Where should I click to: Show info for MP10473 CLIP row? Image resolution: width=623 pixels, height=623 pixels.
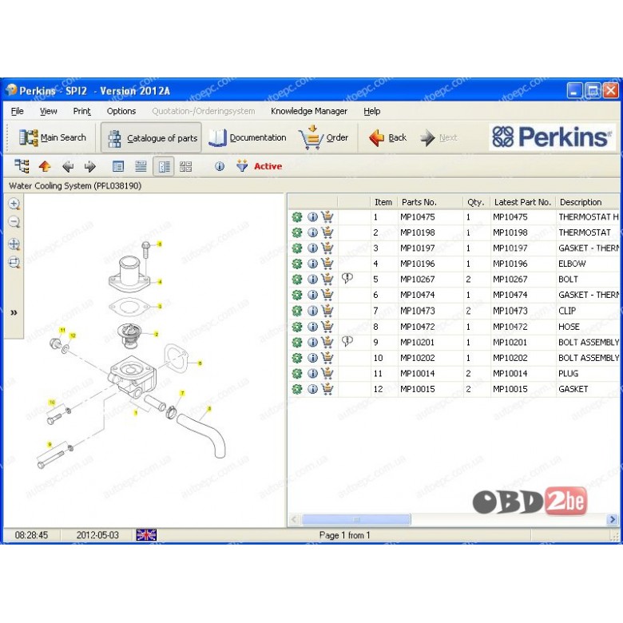tap(312, 311)
